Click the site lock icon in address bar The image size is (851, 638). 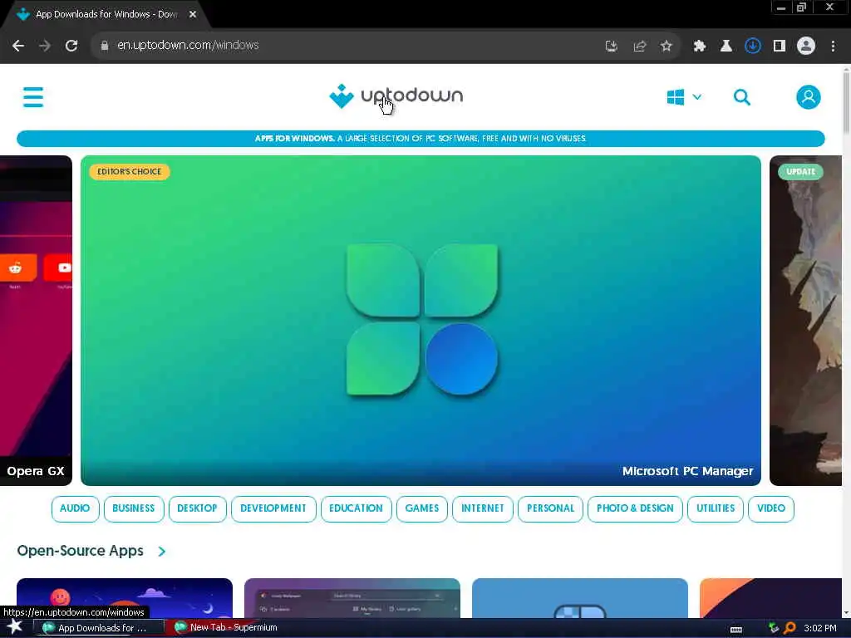(x=104, y=46)
